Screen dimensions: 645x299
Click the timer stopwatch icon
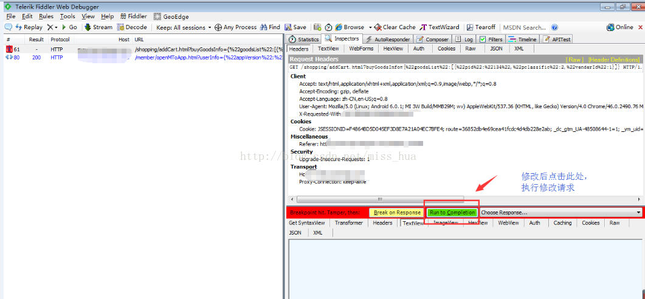(328, 27)
